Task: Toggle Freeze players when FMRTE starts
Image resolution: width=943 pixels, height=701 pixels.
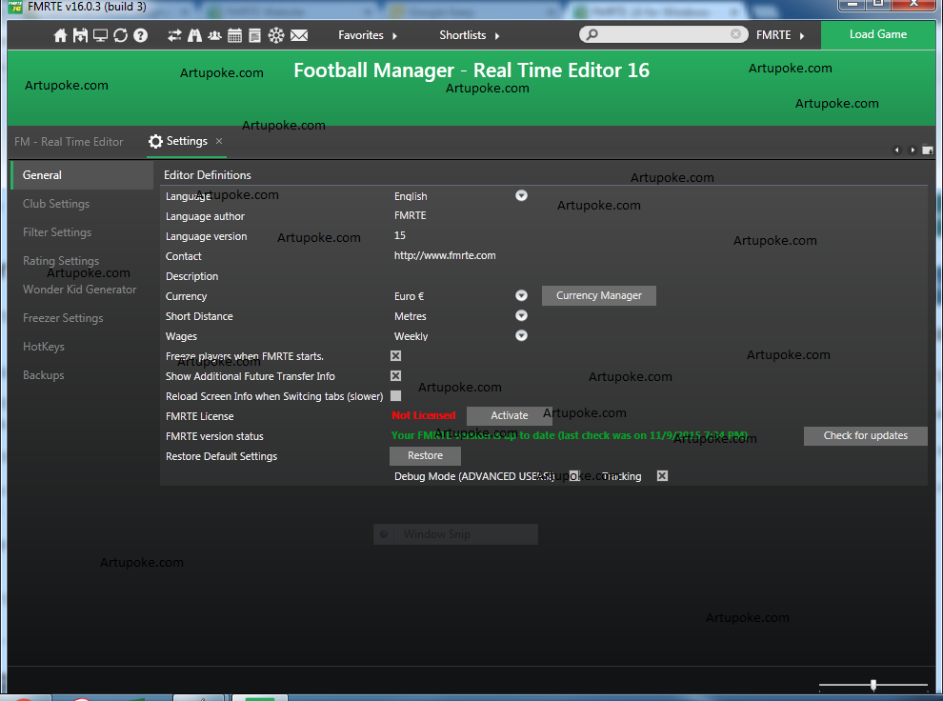Action: click(x=395, y=356)
